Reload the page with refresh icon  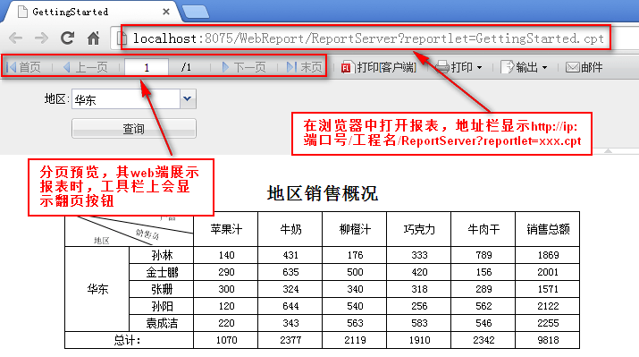coord(67,38)
